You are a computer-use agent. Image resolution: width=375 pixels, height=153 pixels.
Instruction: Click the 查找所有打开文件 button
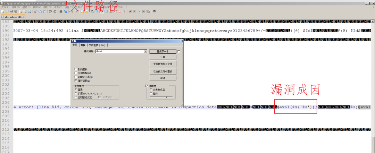pos(162,64)
